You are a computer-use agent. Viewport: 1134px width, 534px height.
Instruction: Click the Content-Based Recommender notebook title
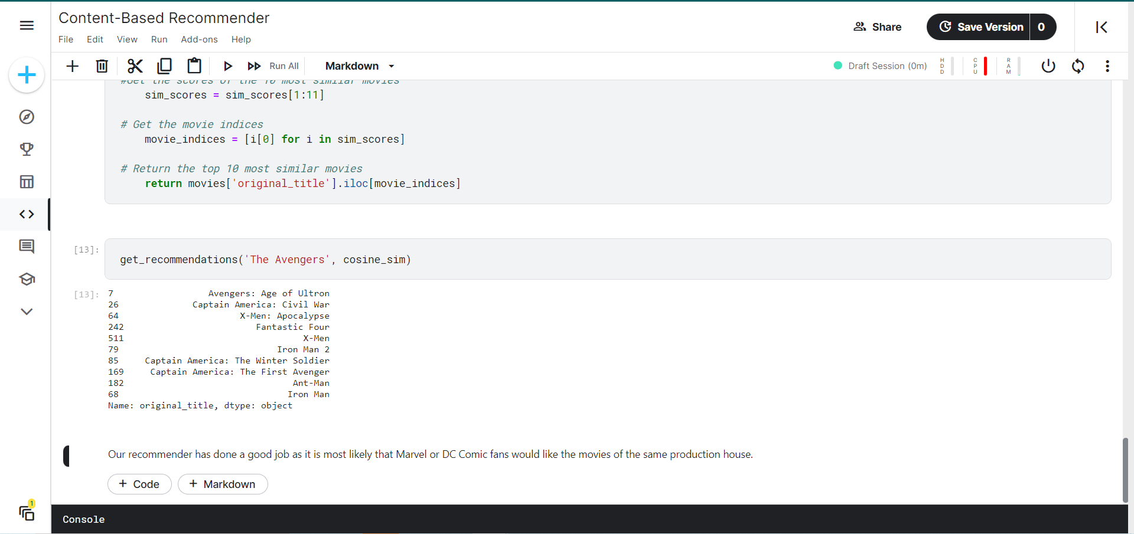click(164, 18)
